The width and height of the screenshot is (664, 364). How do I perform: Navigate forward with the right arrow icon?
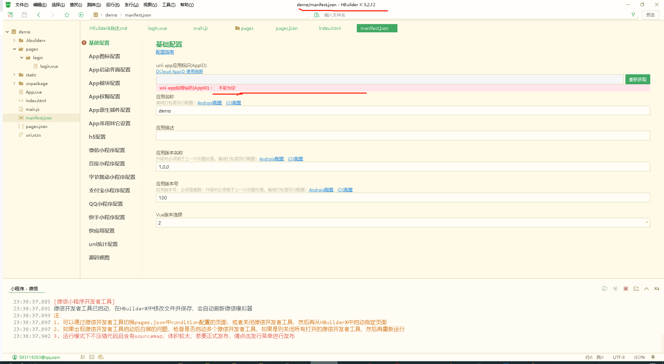point(52,15)
